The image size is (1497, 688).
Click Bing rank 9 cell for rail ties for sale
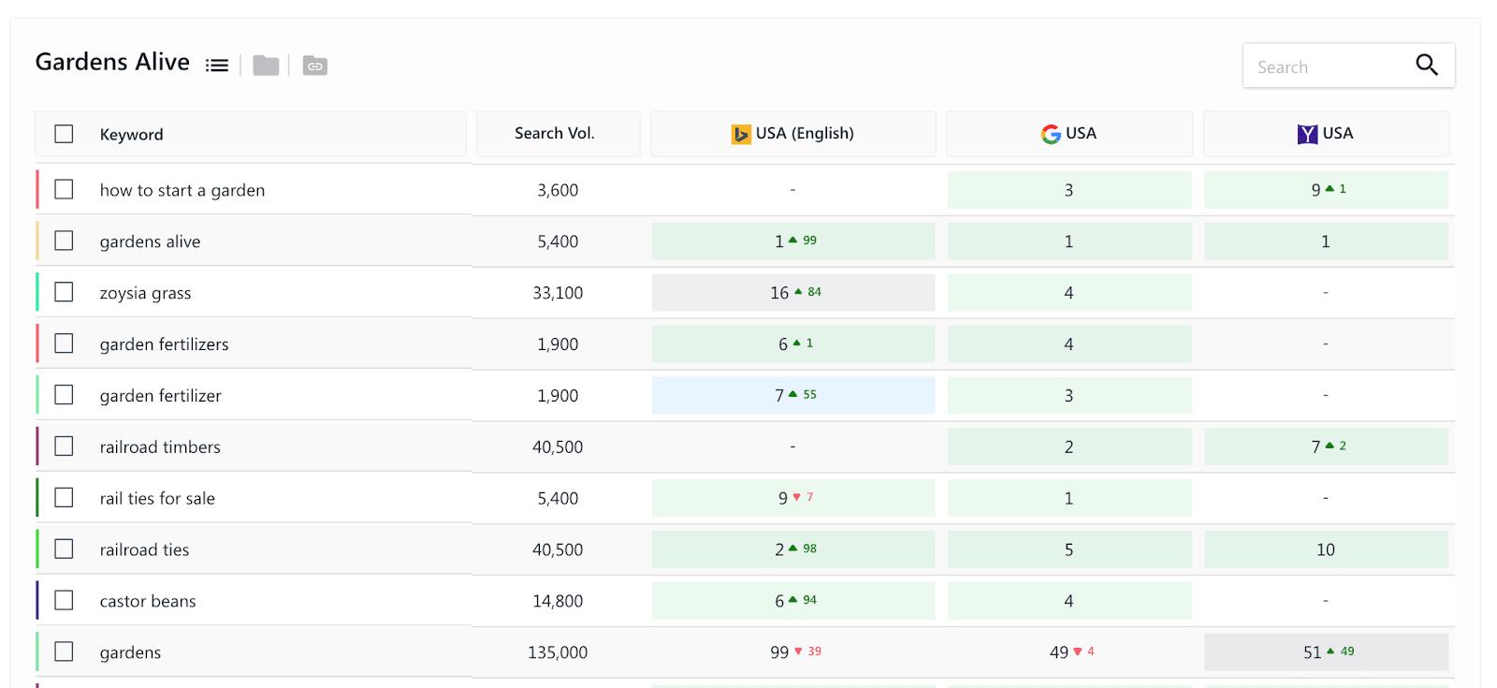point(793,498)
